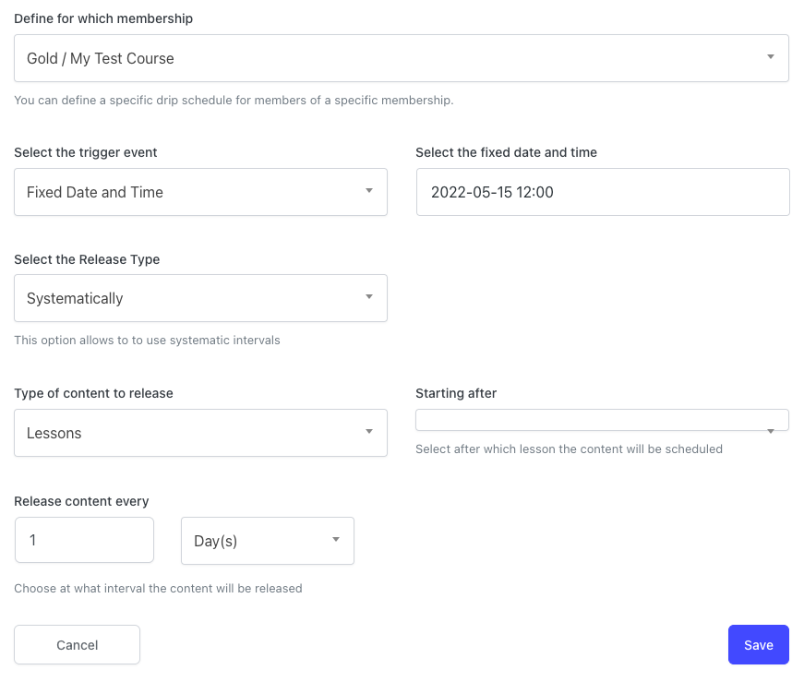
Task: Focus the release interval number field
Action: pyautogui.click(x=84, y=540)
